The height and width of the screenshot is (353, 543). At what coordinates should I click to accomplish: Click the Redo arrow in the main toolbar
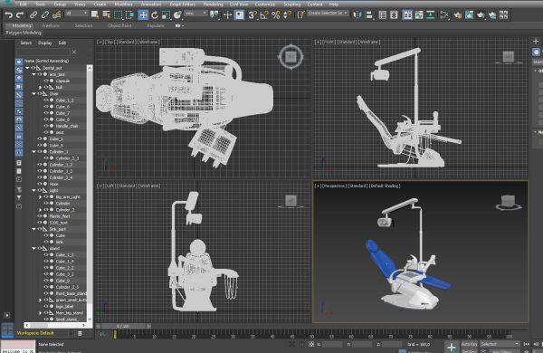pyautogui.click(x=20, y=14)
